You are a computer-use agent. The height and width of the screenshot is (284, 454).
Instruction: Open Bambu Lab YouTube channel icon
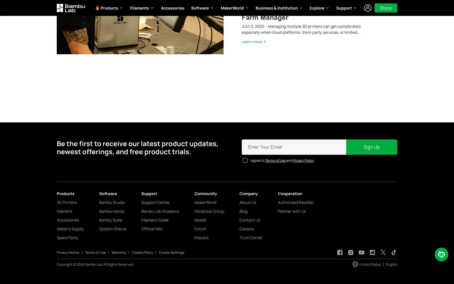pos(361,252)
